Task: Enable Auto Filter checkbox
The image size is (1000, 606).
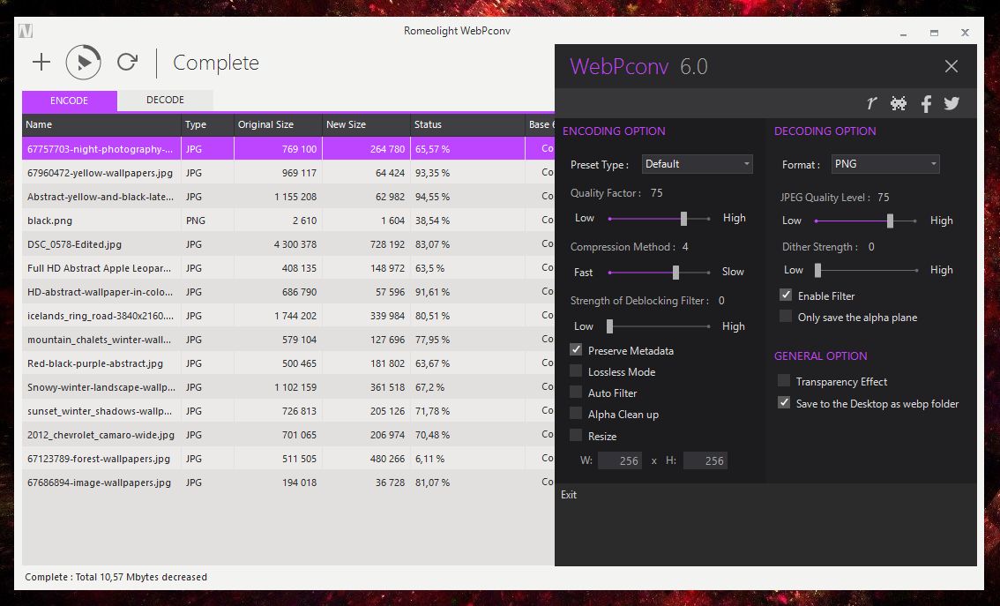Action: (x=576, y=393)
